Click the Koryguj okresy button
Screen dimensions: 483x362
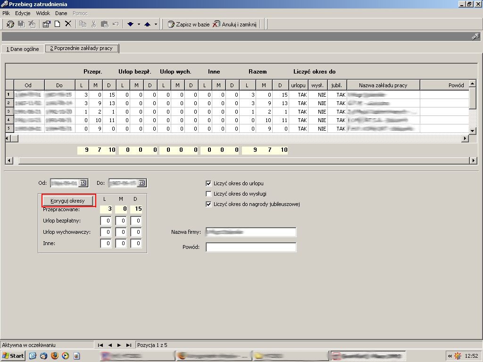67,201
